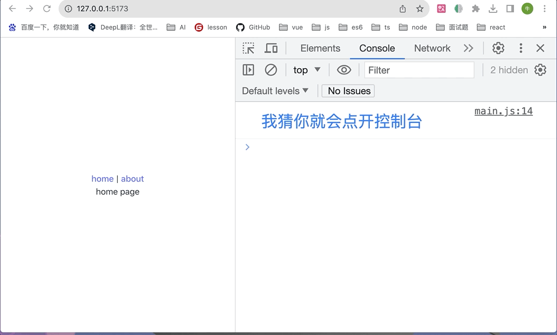Click the blue console log message
This screenshot has height=335, width=557.
coord(341,121)
